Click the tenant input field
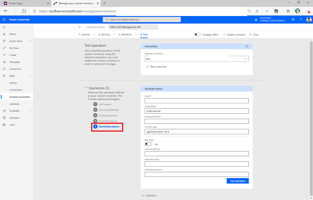This screenshot has width=313, height=200. 197,101
